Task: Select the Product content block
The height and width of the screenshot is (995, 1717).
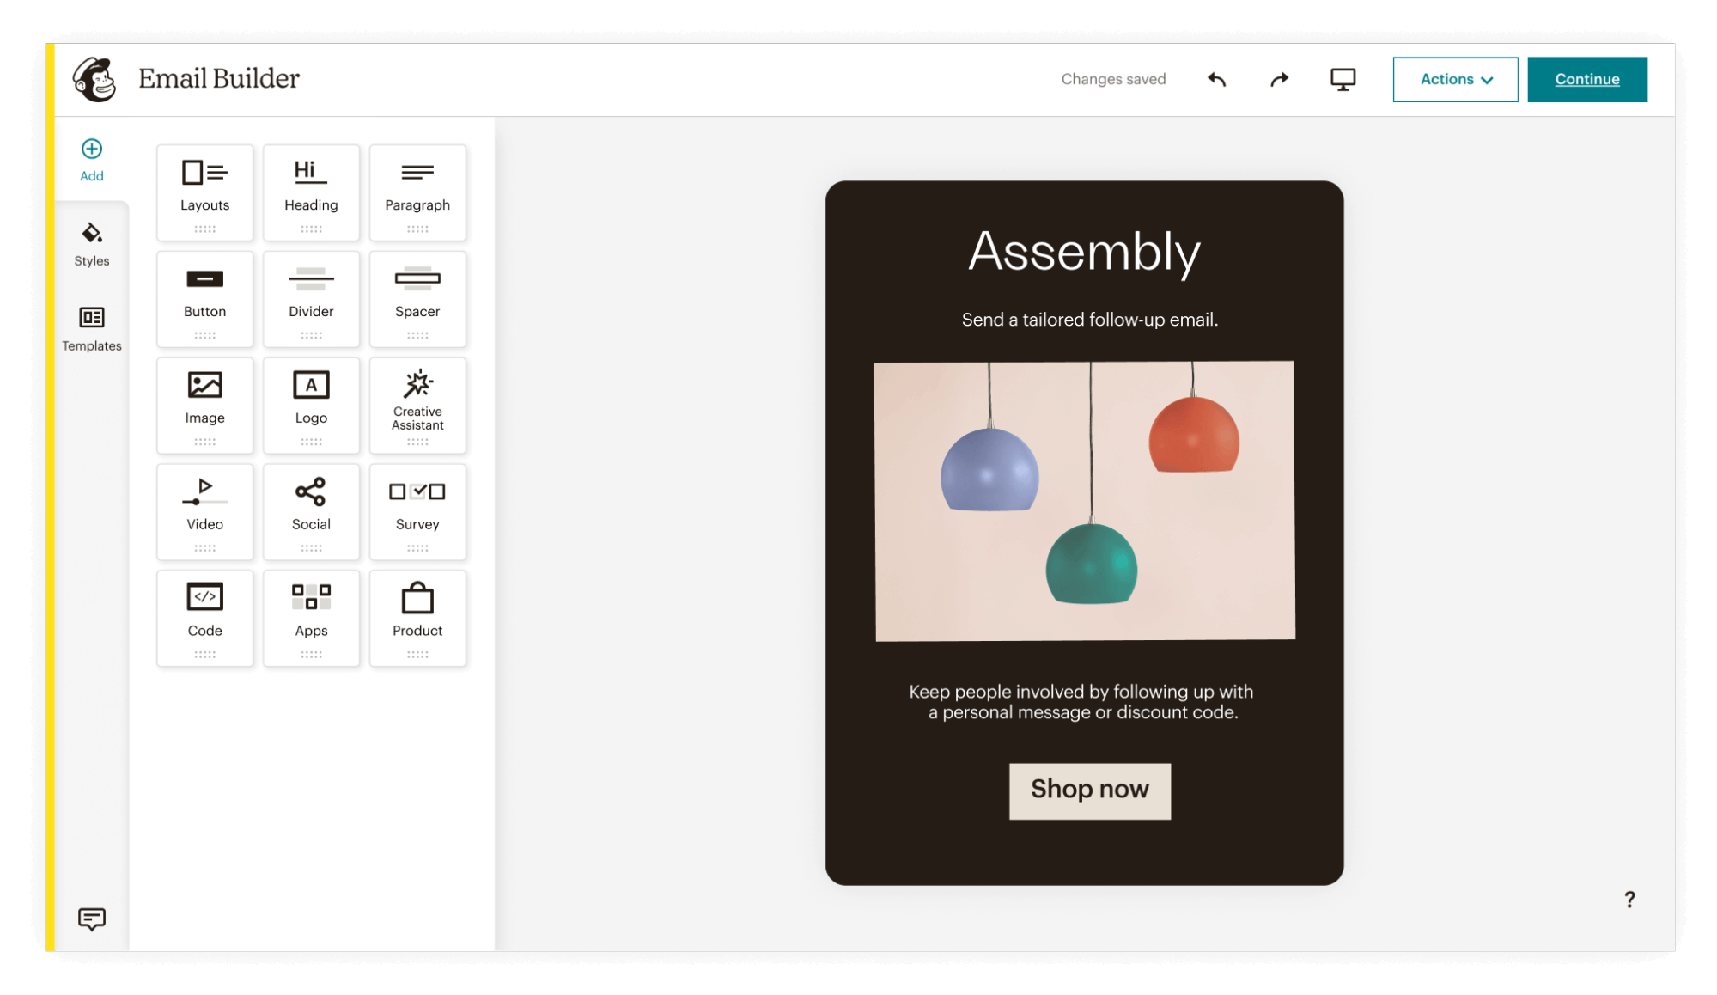Action: [417, 619]
